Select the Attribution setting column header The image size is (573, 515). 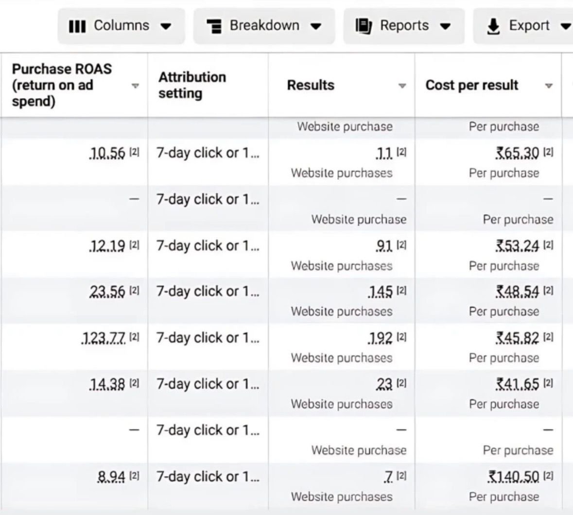(x=192, y=85)
